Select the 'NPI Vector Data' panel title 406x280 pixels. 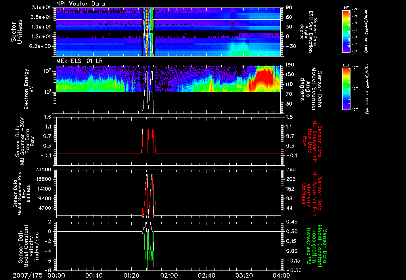[80, 4]
